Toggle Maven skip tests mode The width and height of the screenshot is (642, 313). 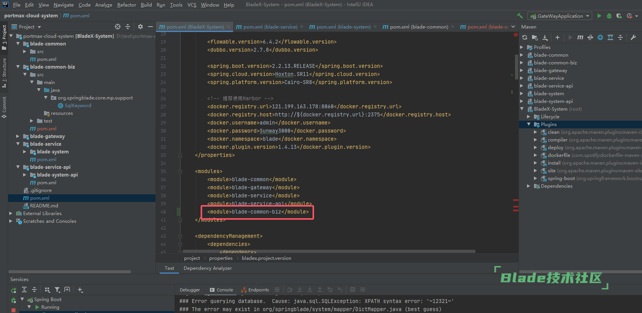(590, 37)
